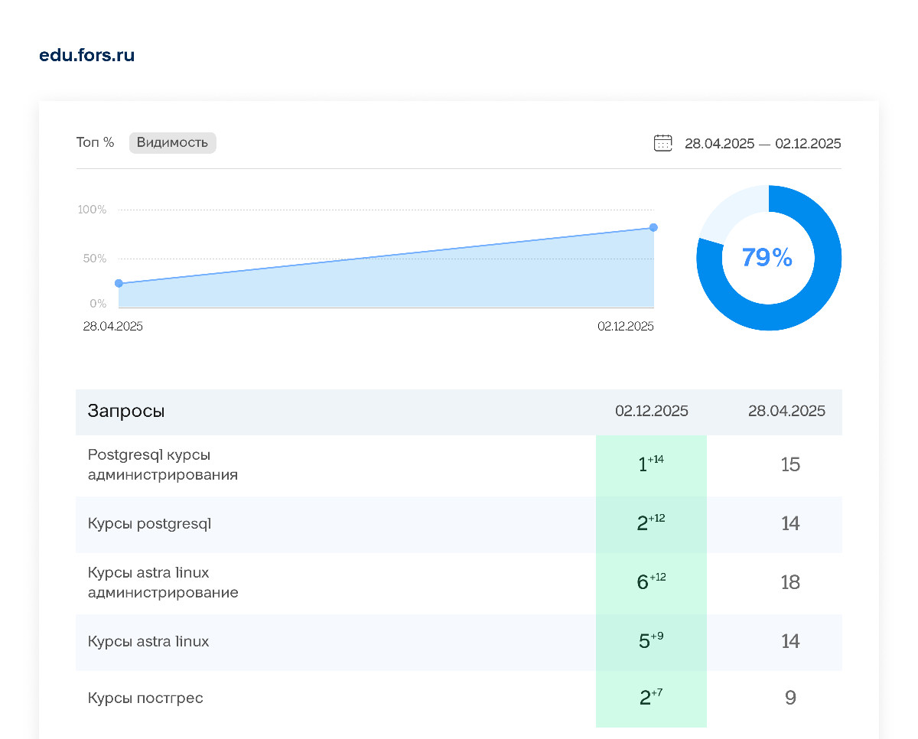
Task: Click the 79% donut chart
Action: (x=768, y=258)
